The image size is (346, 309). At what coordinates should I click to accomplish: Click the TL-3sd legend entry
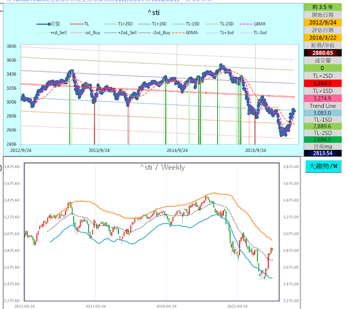click(x=254, y=32)
